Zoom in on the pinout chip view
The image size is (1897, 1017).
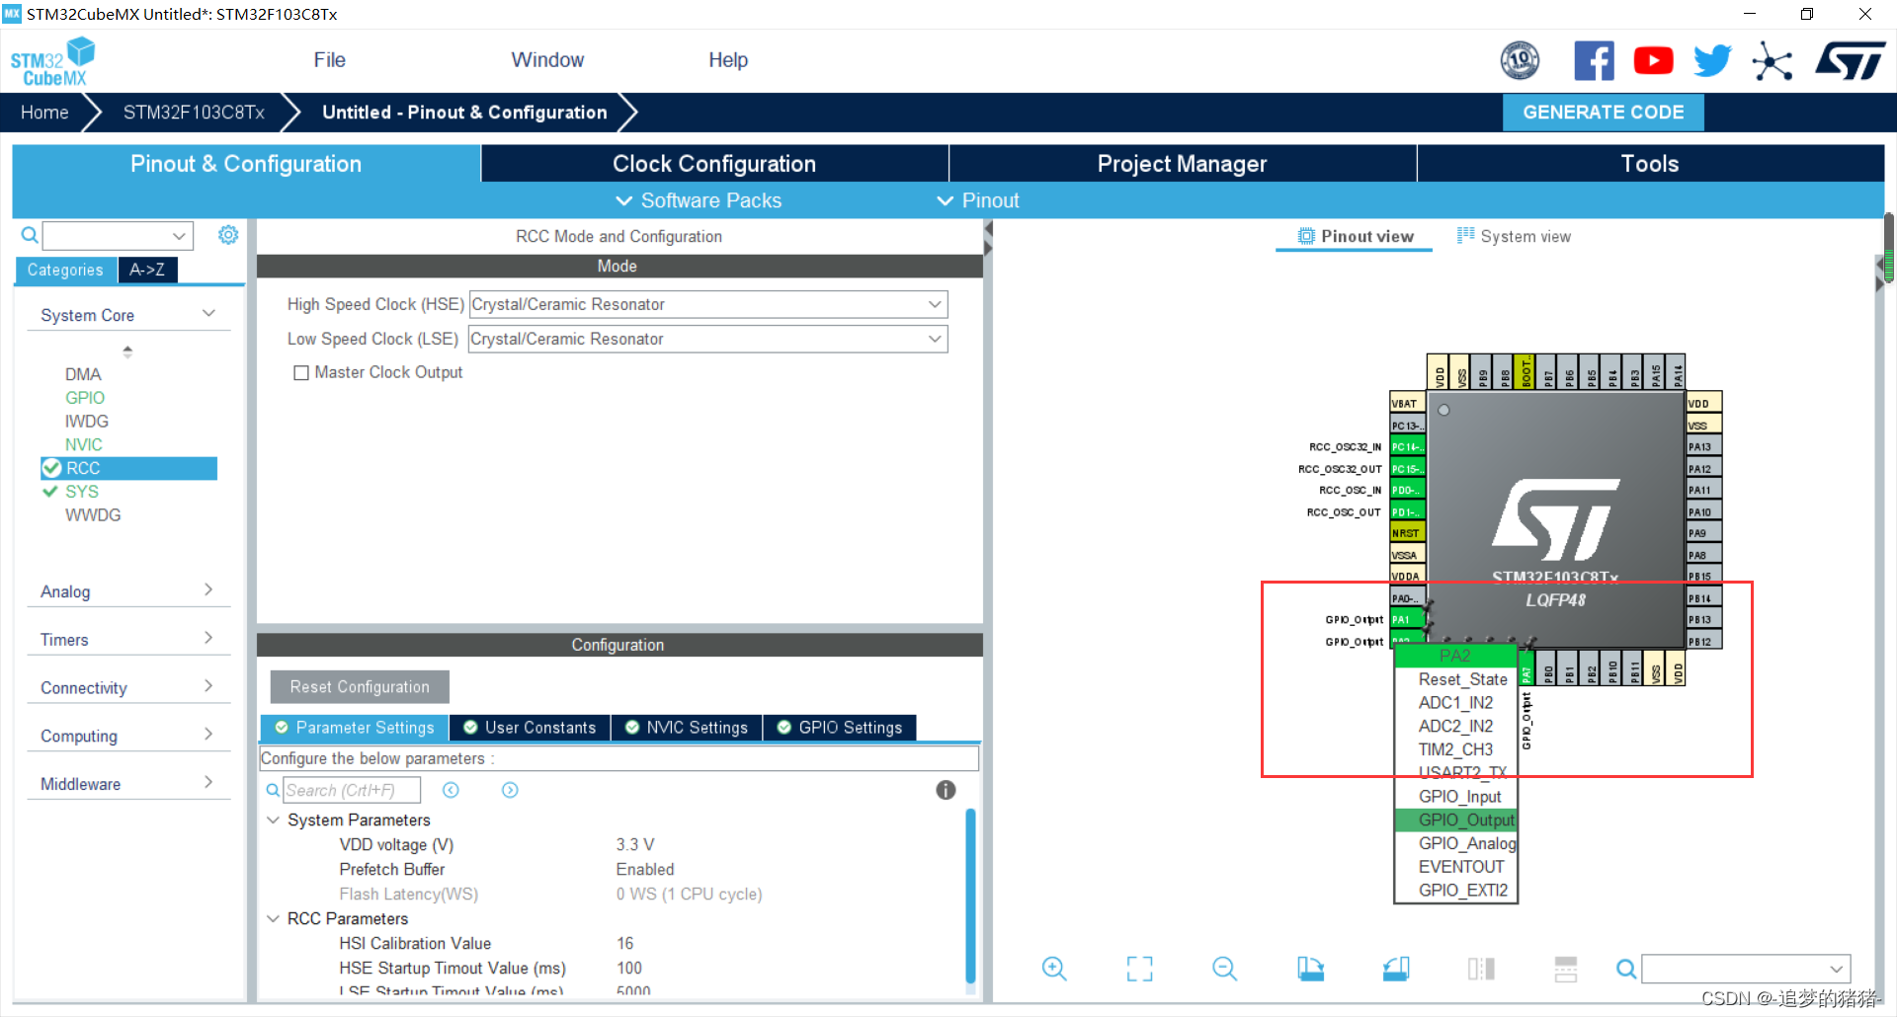tap(1054, 969)
